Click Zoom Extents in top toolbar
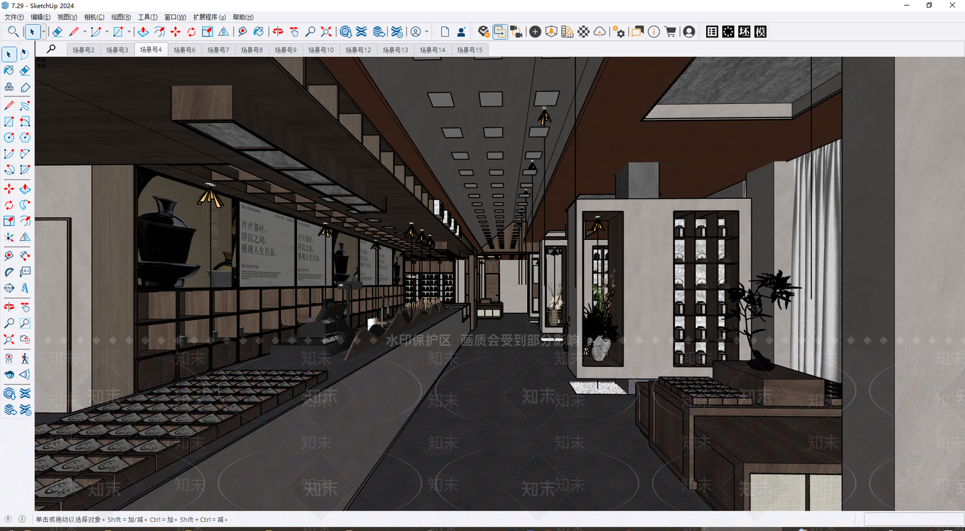 click(326, 32)
